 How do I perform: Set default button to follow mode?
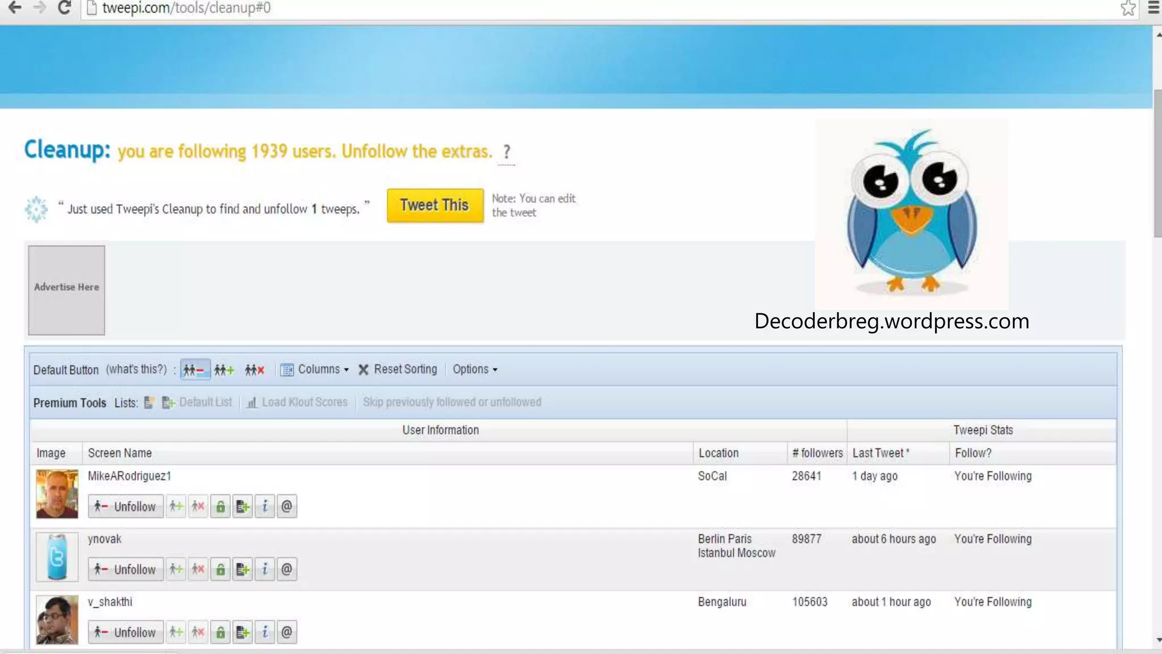click(x=224, y=370)
